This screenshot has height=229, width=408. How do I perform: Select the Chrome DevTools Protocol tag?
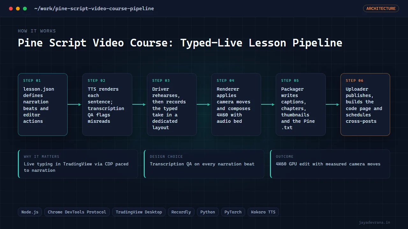(x=77, y=212)
